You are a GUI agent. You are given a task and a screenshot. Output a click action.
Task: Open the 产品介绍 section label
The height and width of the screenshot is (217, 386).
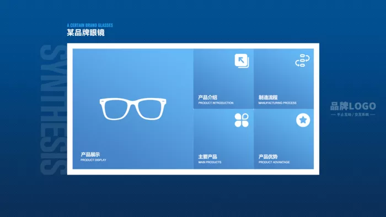[207, 97]
